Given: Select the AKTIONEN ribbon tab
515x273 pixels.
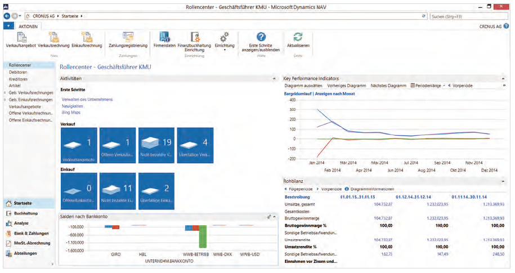Looking at the screenshot, I should click(x=28, y=26).
